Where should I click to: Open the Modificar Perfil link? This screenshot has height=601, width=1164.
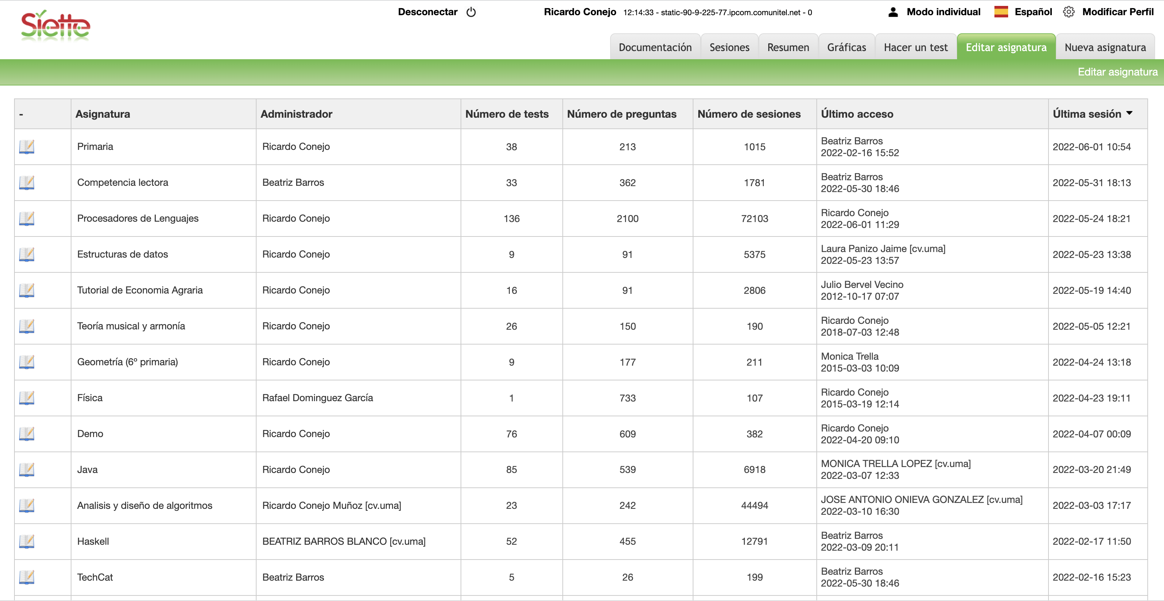[x=1117, y=12]
